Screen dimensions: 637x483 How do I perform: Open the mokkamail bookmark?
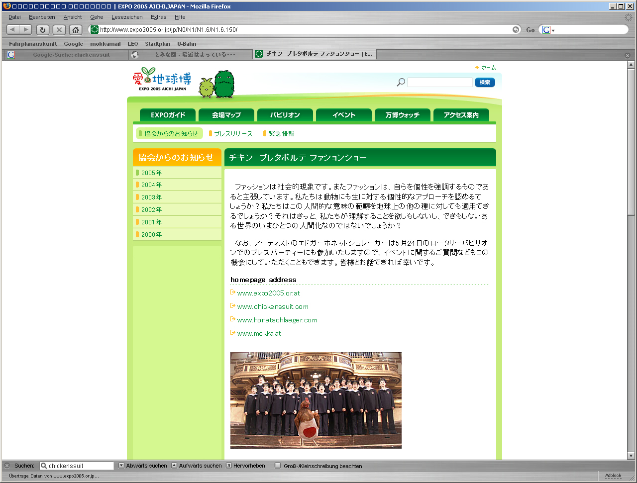105,44
